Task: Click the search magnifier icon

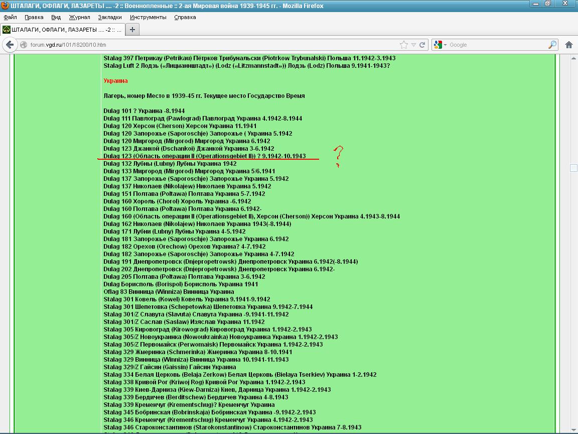Action: (x=552, y=45)
